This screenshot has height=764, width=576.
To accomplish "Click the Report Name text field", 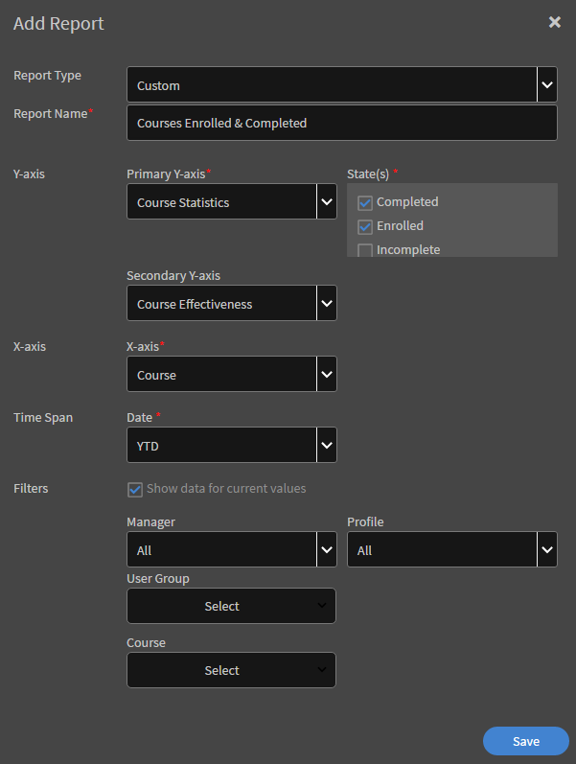I will click(341, 123).
